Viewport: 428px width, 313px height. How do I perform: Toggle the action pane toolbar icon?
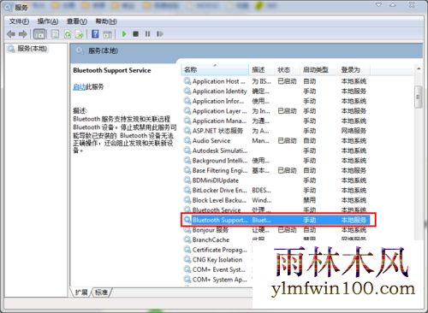pos(107,34)
